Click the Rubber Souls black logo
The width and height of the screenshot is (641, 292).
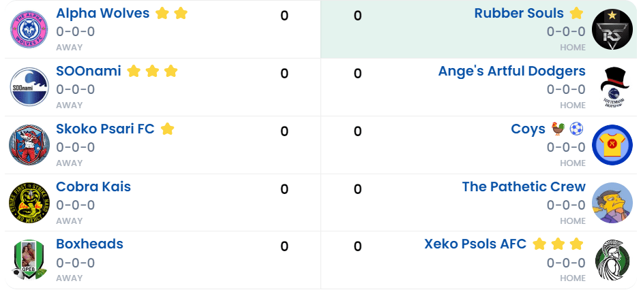(612, 29)
